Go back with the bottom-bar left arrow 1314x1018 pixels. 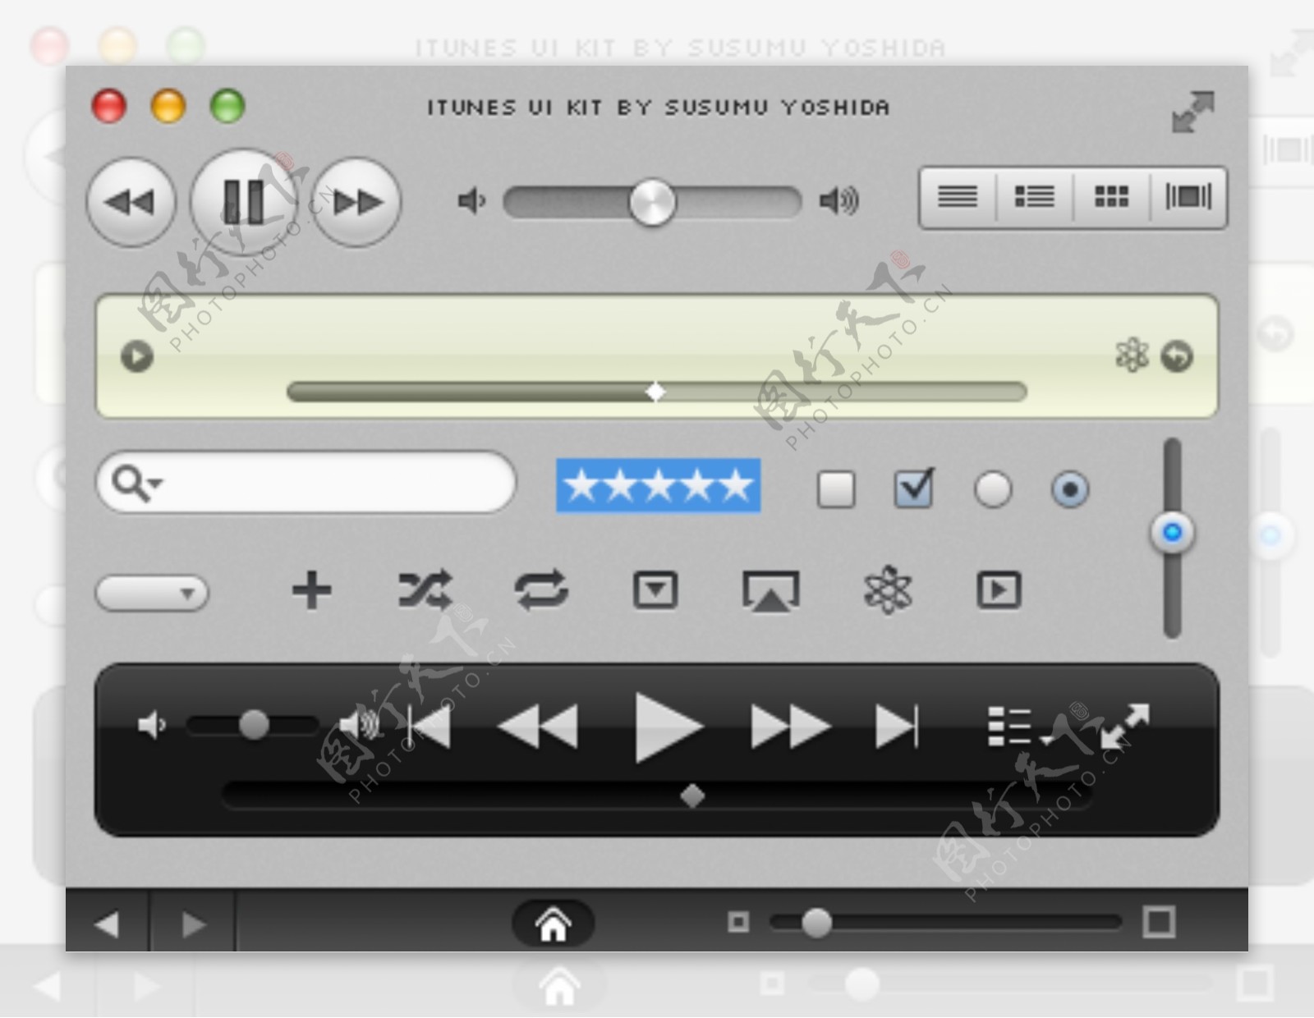107,925
